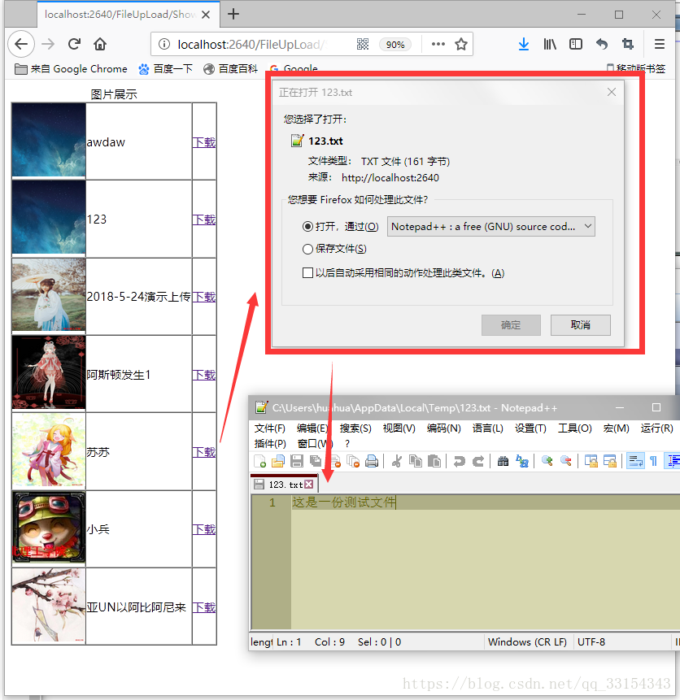The height and width of the screenshot is (700, 680).
Task: Click 下载 link for awdaw row
Action: click(x=204, y=142)
